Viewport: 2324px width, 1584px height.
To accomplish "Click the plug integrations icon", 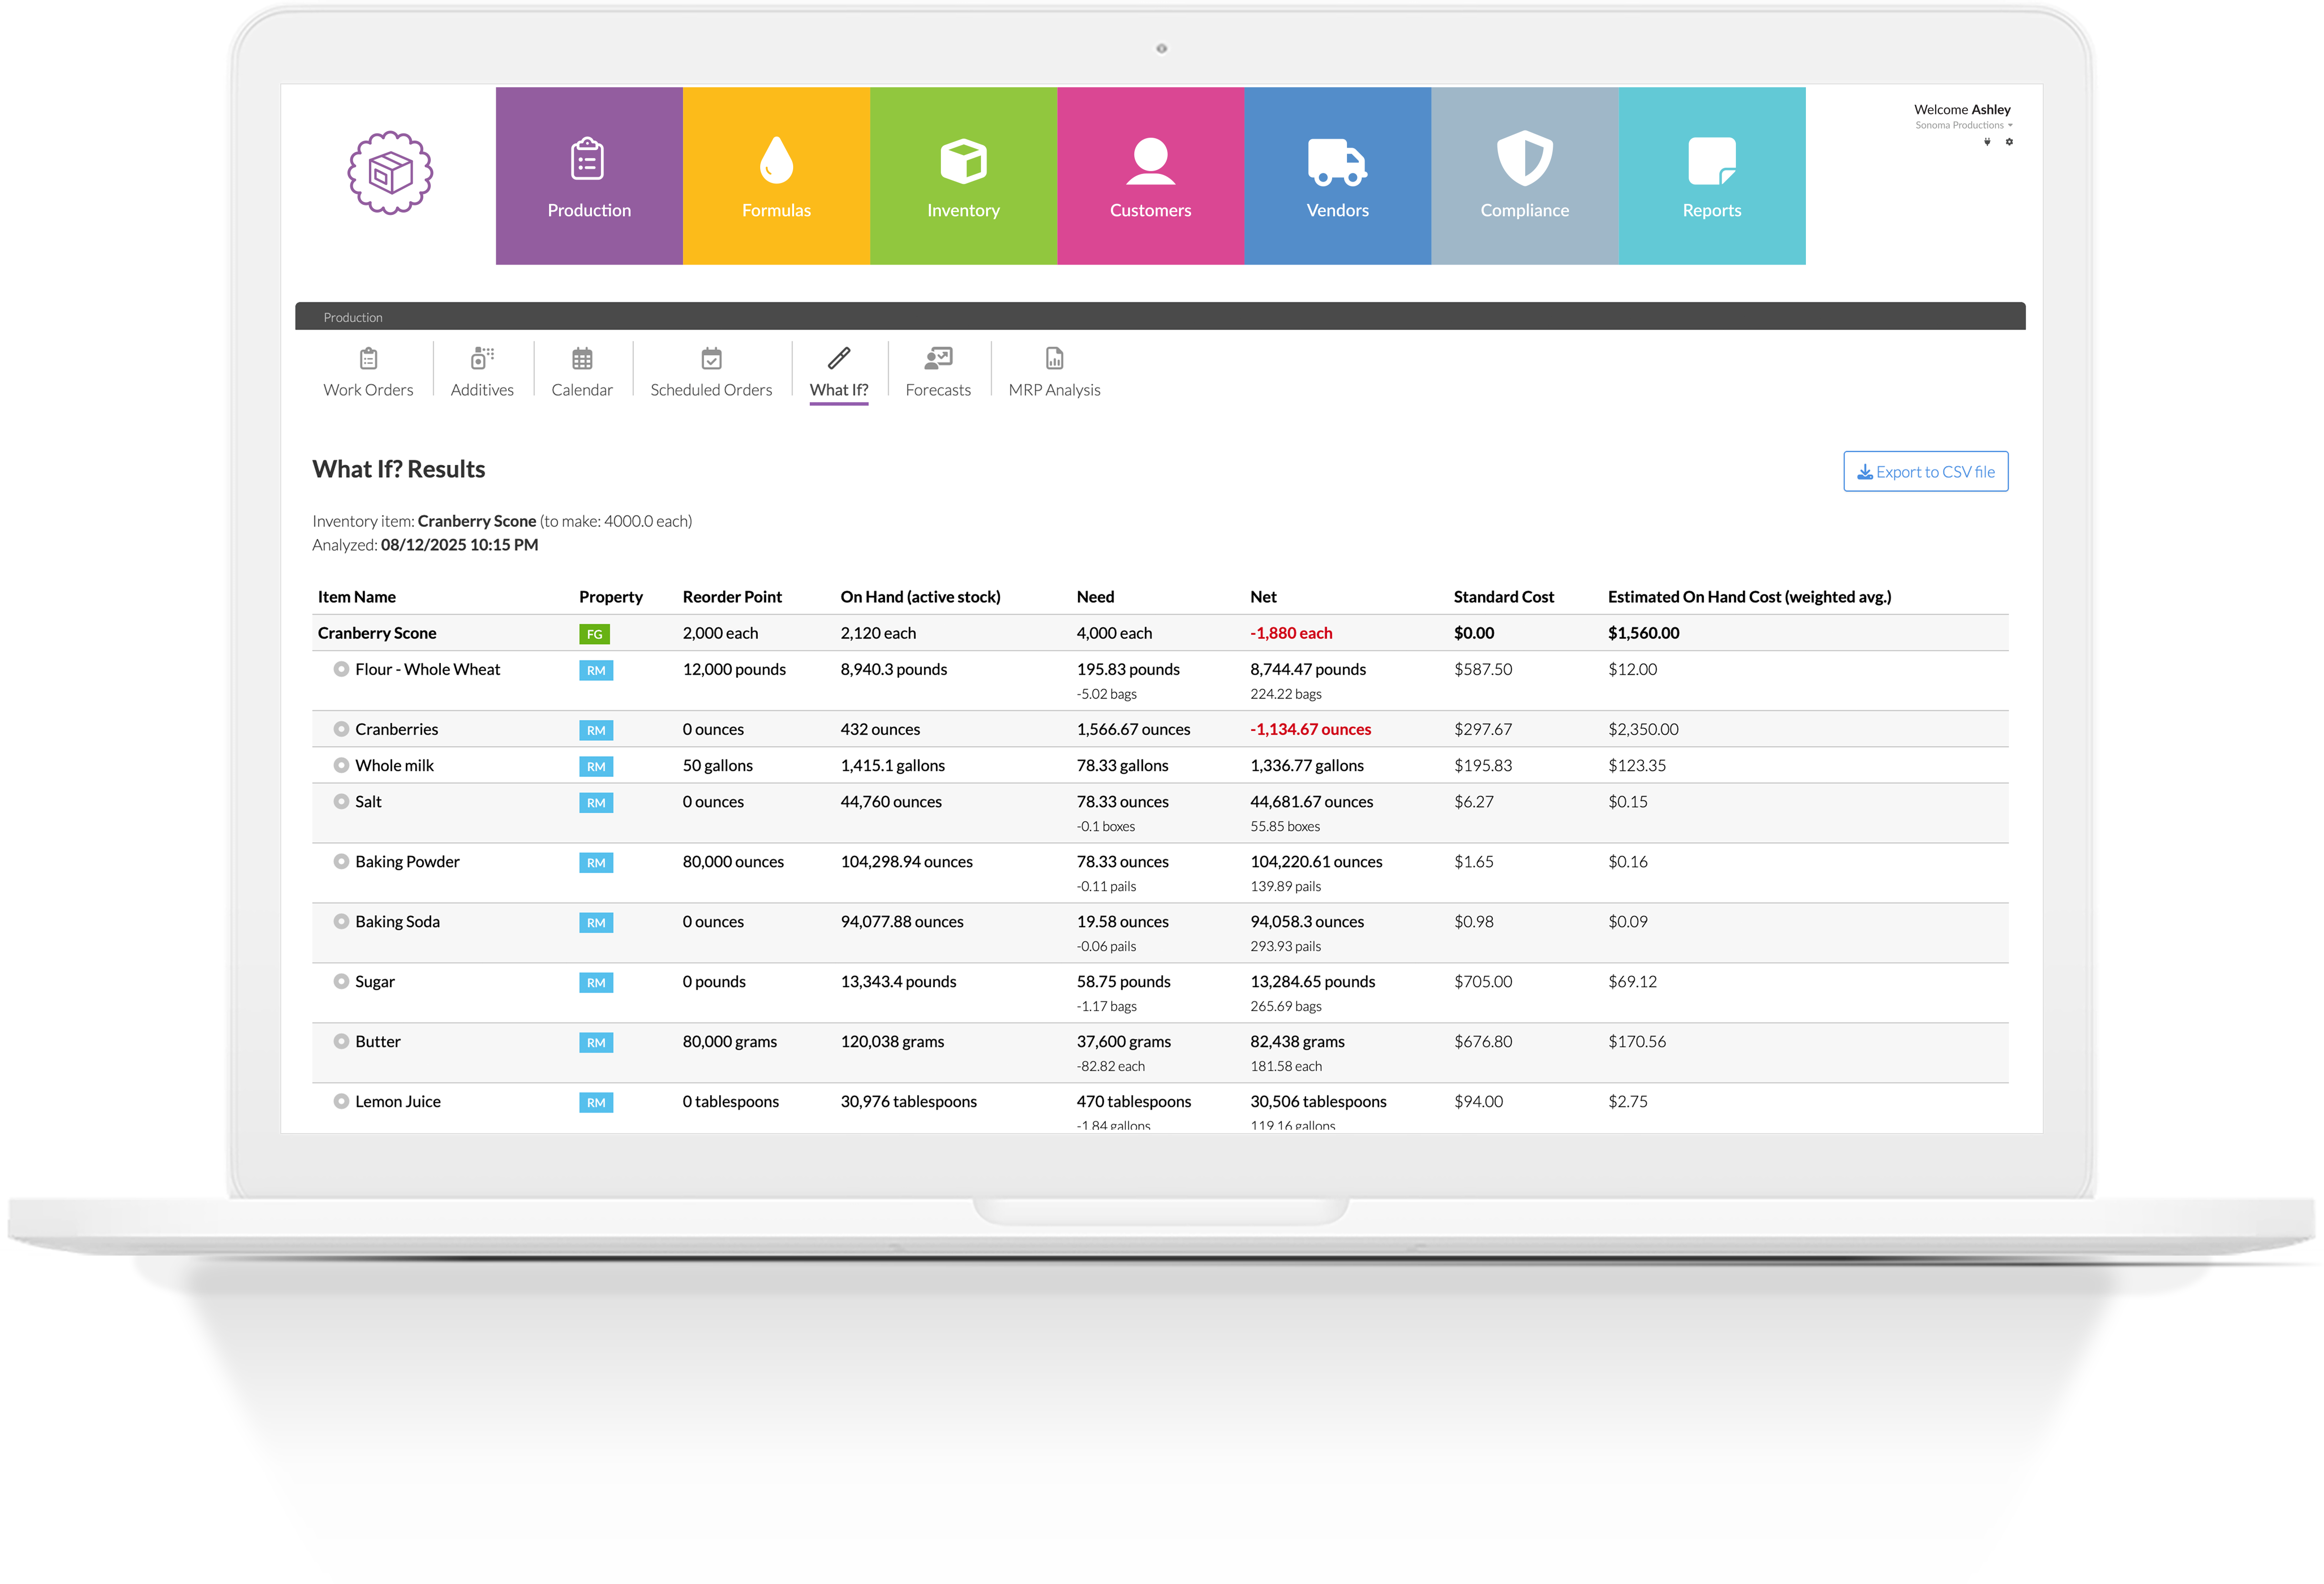I will [x=1987, y=142].
